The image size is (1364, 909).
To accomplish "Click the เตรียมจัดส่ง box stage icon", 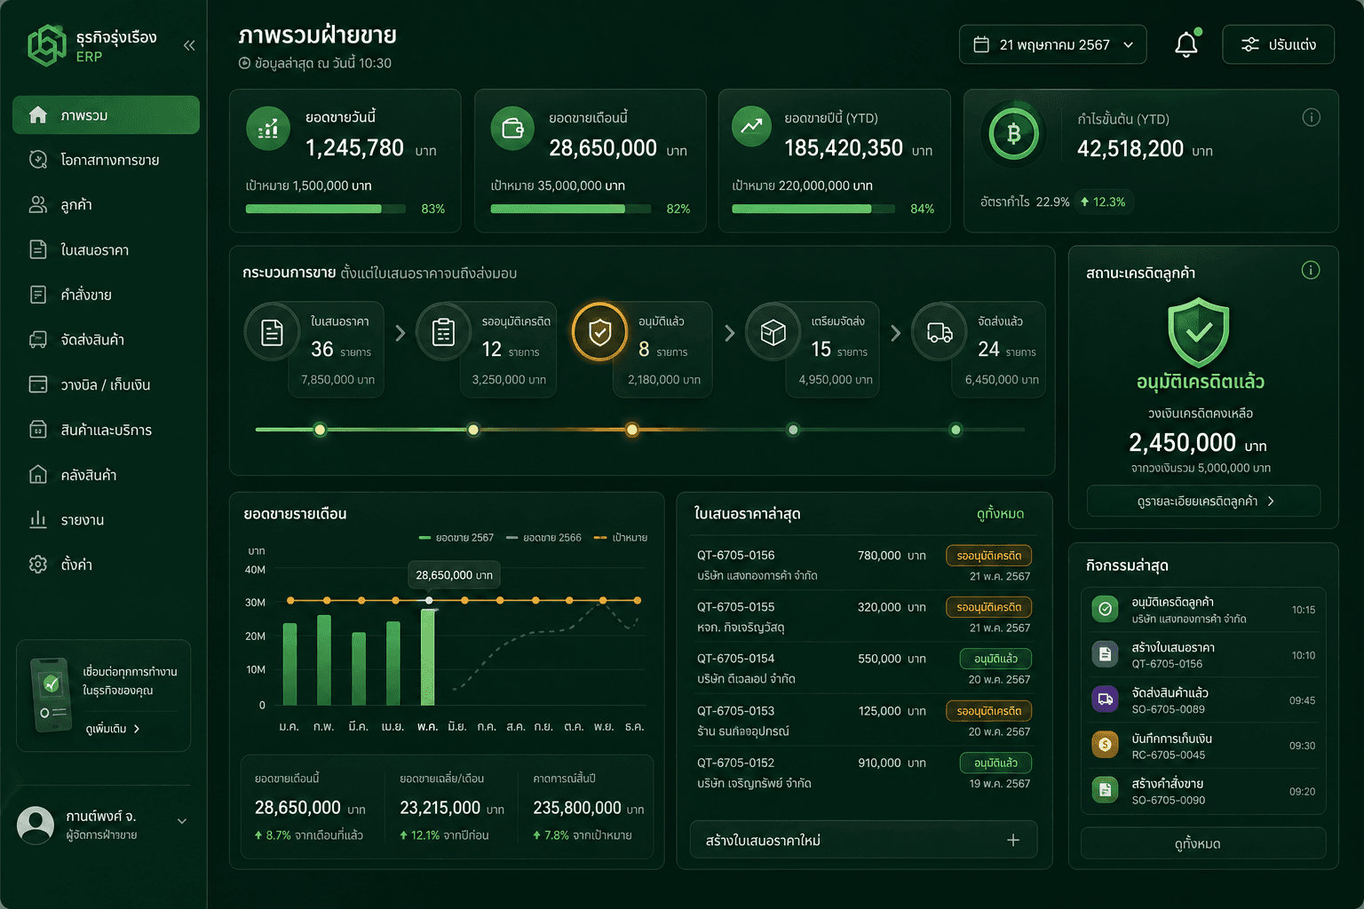I will (x=773, y=332).
